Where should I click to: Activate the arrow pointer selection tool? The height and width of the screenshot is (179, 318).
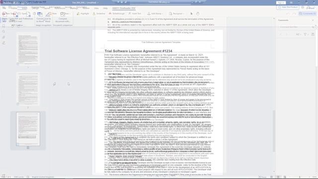point(191,13)
